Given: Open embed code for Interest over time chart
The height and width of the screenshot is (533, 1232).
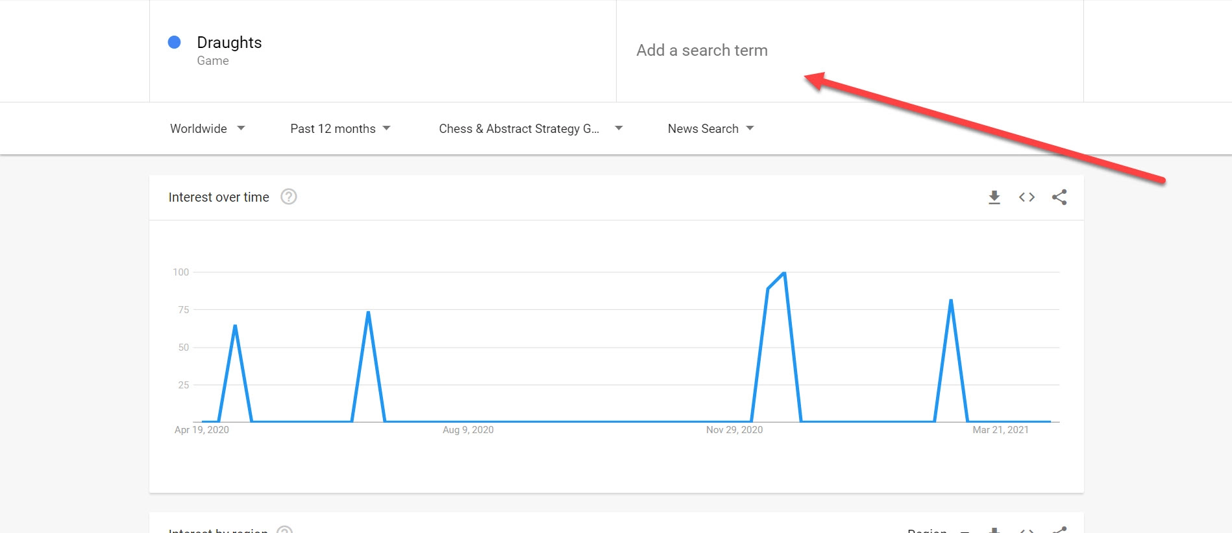Looking at the screenshot, I should point(1026,197).
